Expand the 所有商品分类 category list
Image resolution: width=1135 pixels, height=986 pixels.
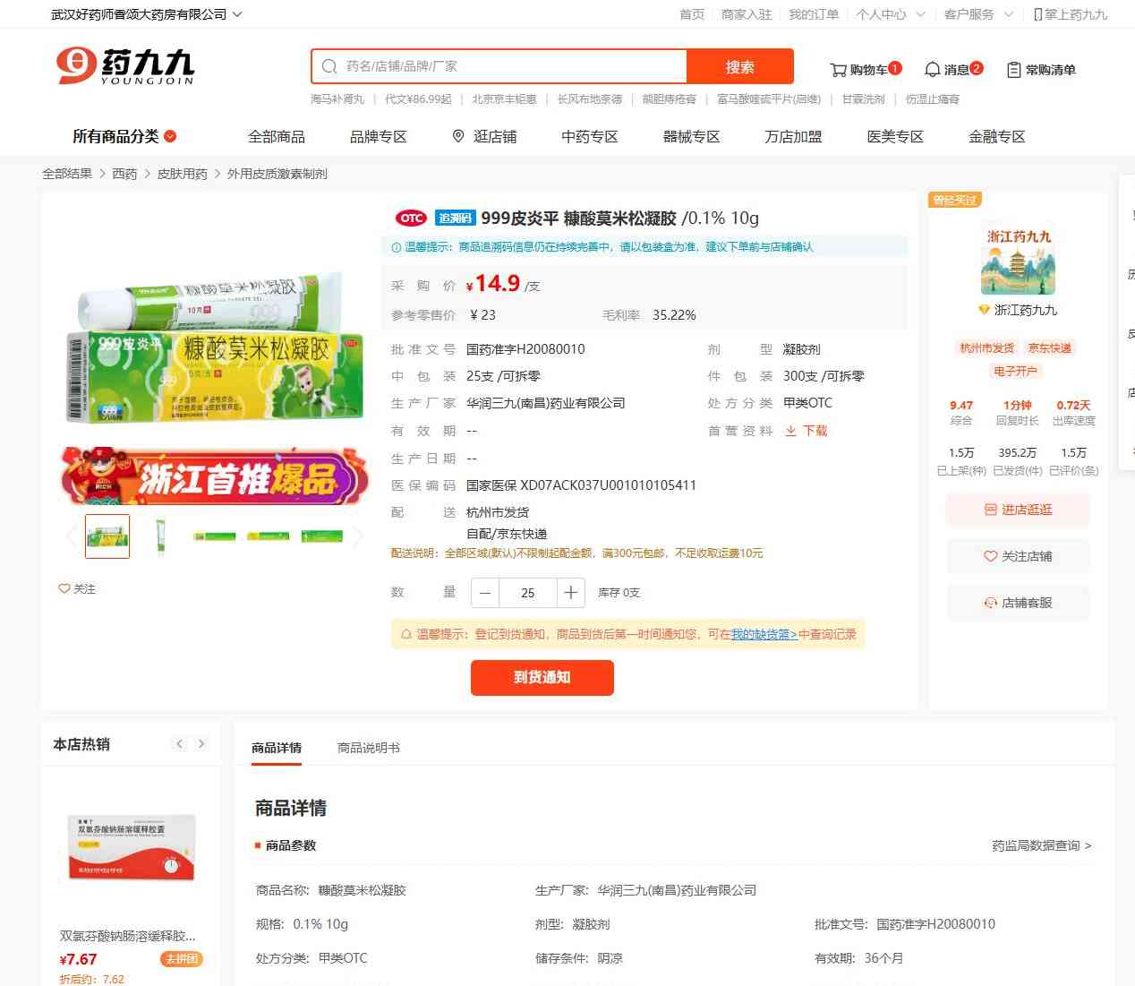[x=124, y=136]
